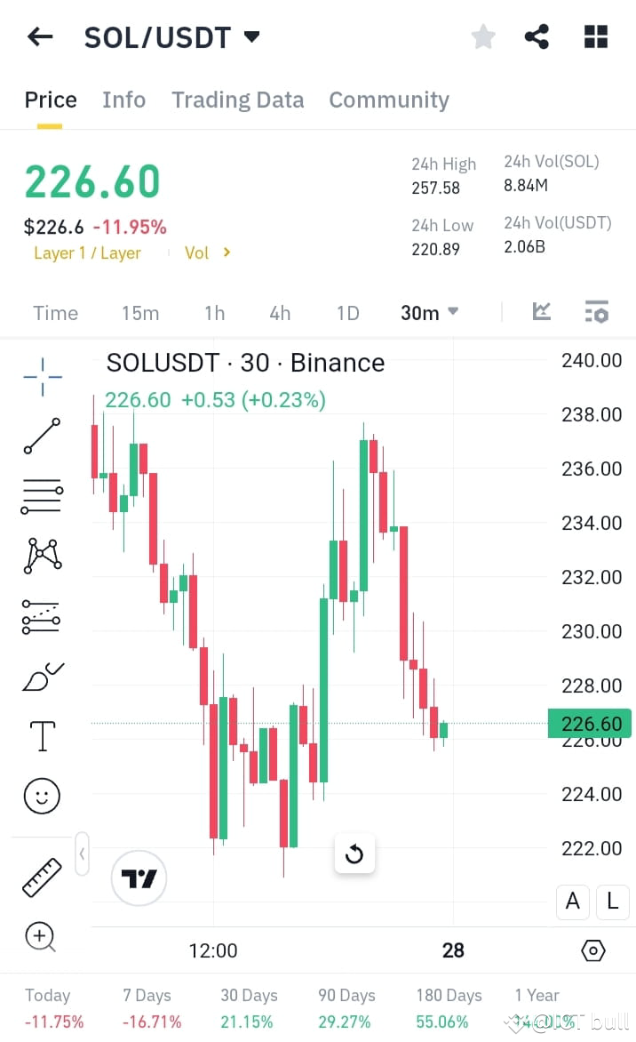Open the horizontal lines drawing tool
Image resolution: width=636 pixels, height=1042 pixels.
click(x=40, y=495)
